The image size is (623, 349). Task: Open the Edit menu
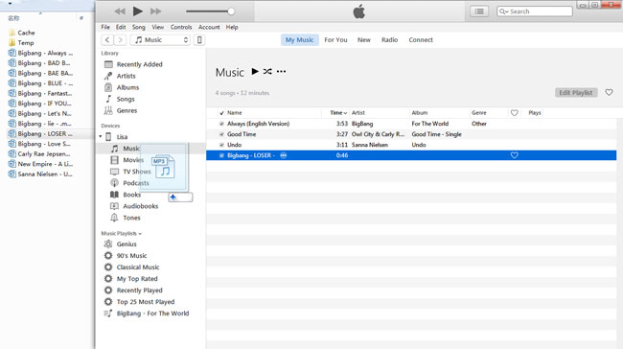tap(121, 27)
